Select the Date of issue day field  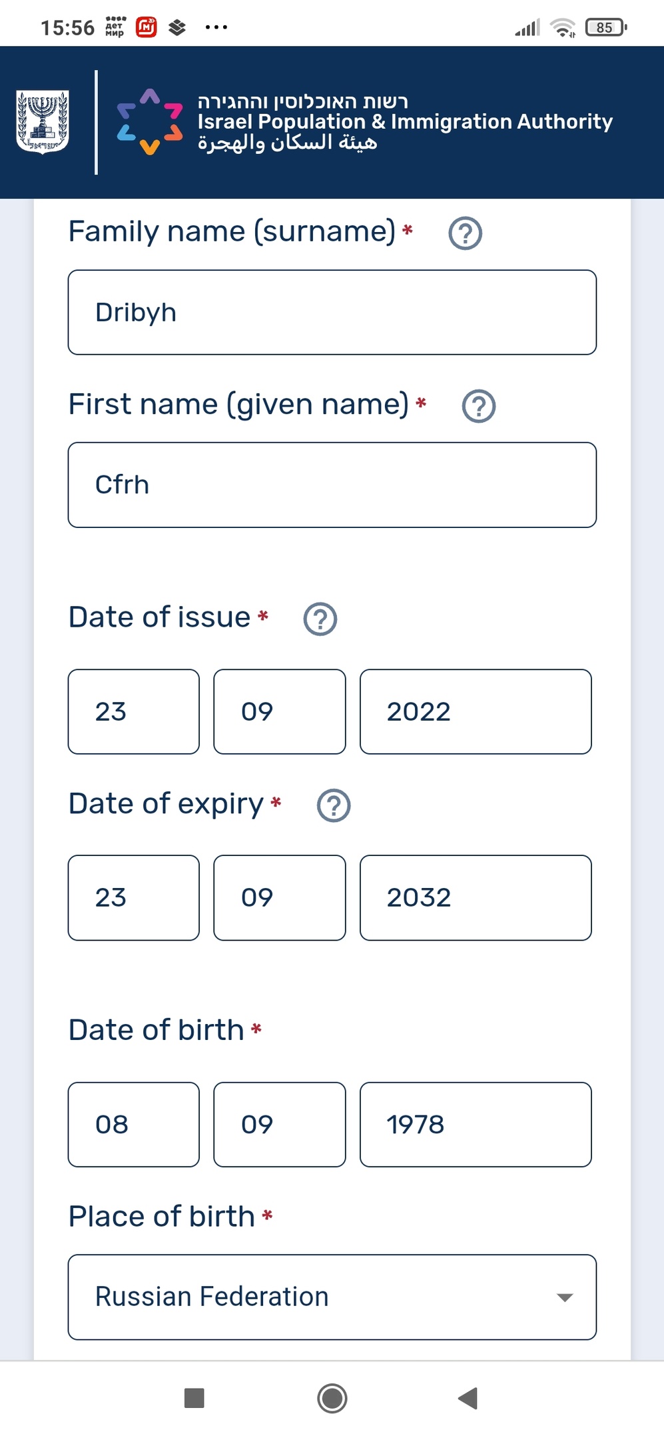click(133, 711)
